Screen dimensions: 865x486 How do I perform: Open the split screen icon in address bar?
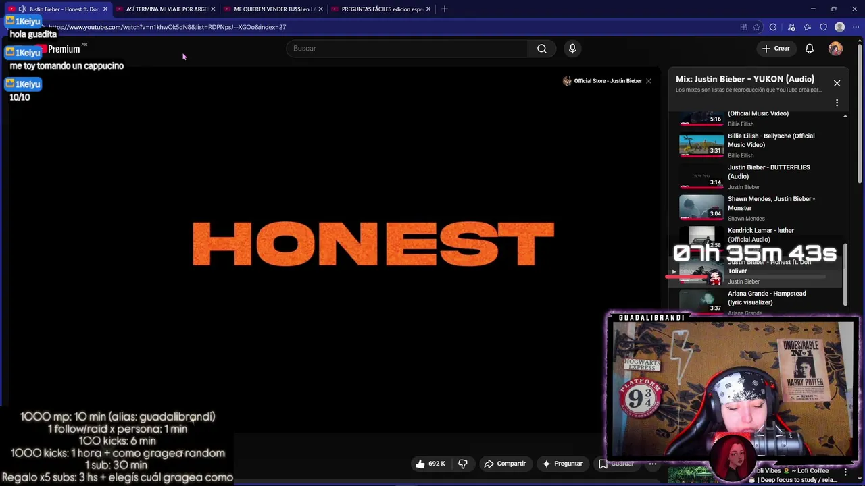(743, 27)
